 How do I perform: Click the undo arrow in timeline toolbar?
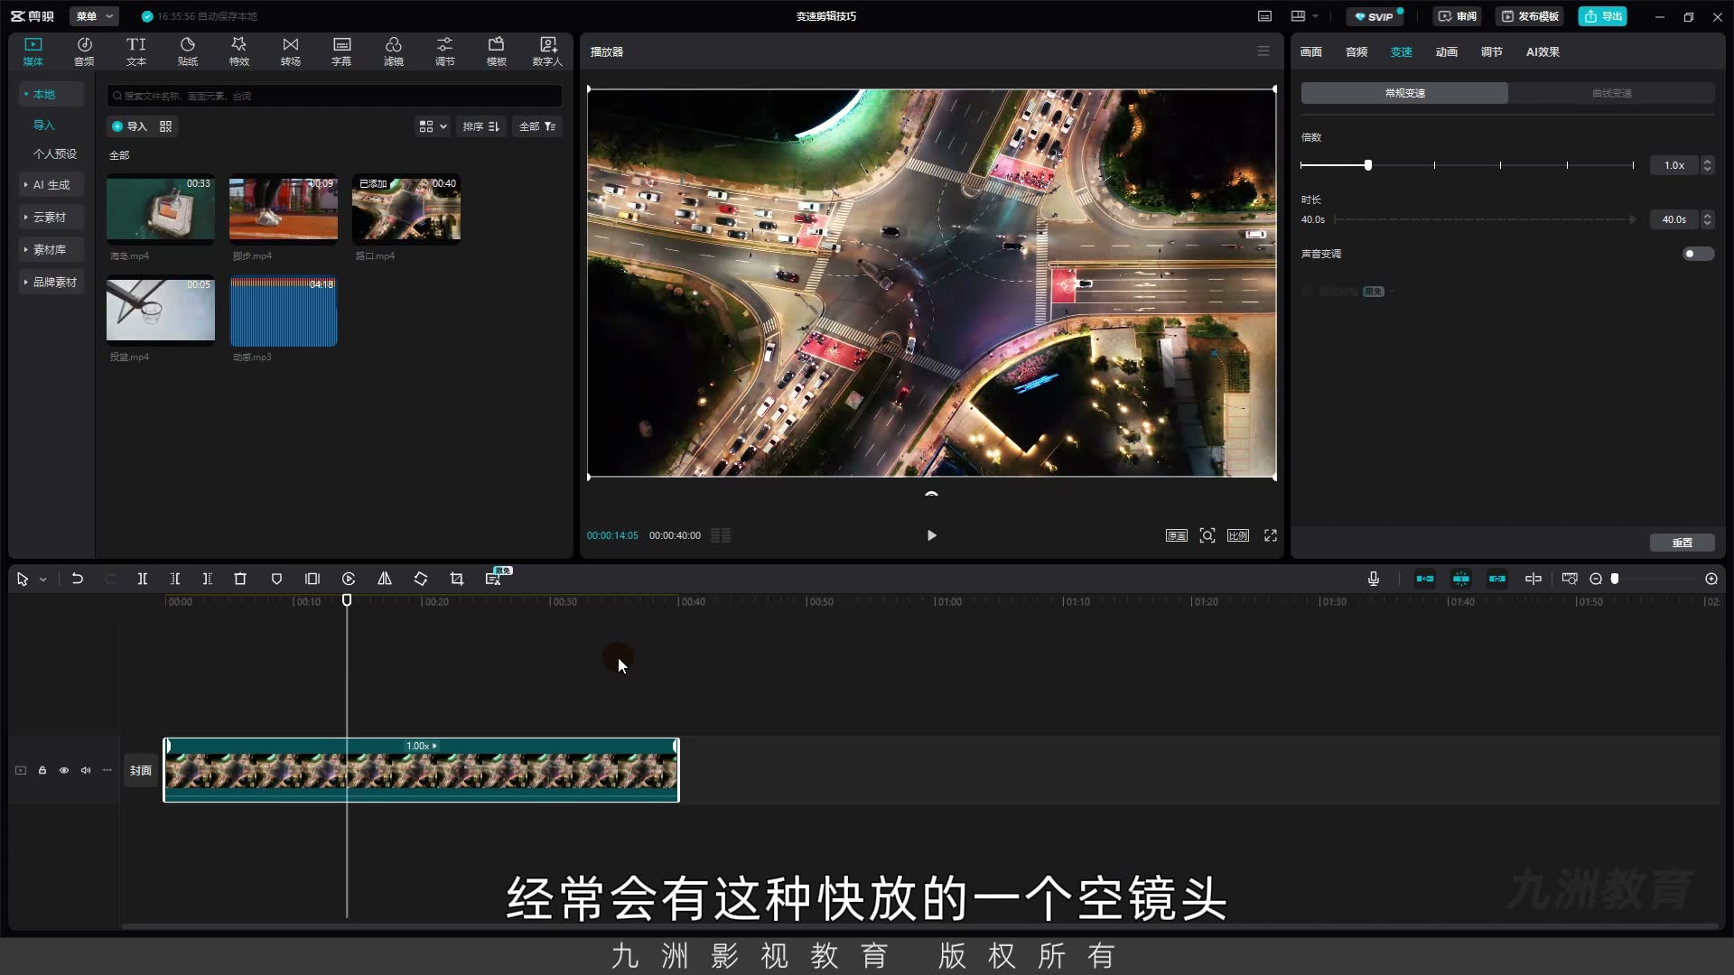coord(78,579)
